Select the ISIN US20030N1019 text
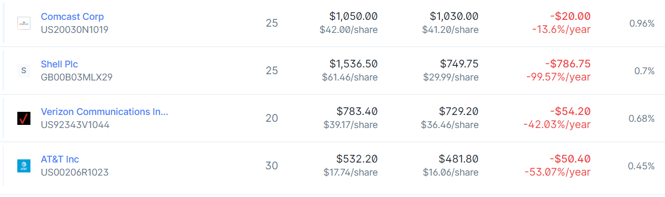 click(75, 30)
